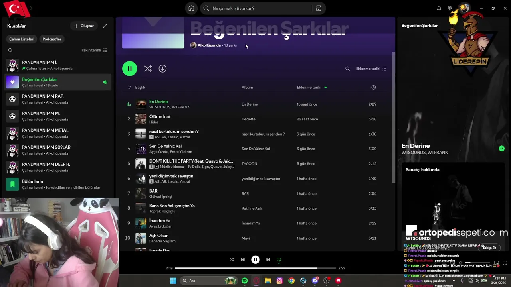Image resolution: width=511 pixels, height=287 pixels.
Task: Open the TYCOON album link
Action: tap(249, 164)
